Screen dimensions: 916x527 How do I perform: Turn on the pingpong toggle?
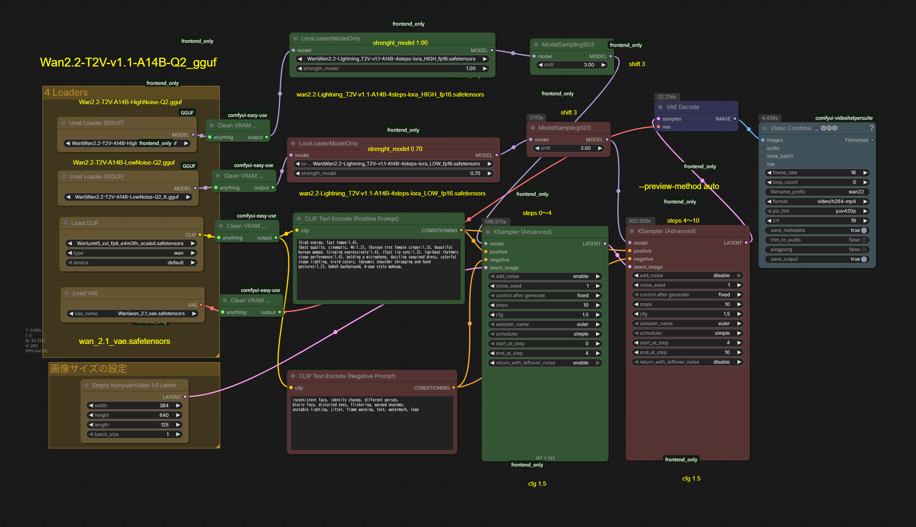(863, 249)
